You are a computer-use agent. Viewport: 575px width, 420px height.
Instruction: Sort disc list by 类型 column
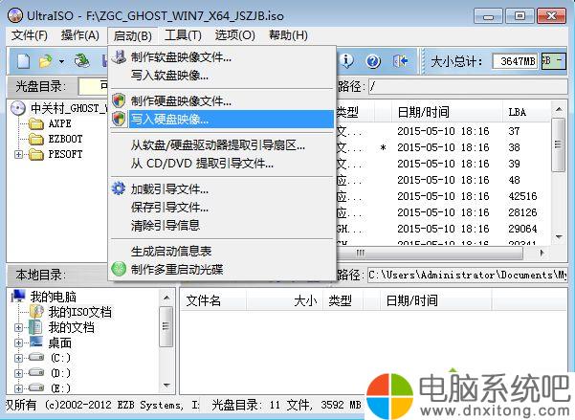point(355,112)
